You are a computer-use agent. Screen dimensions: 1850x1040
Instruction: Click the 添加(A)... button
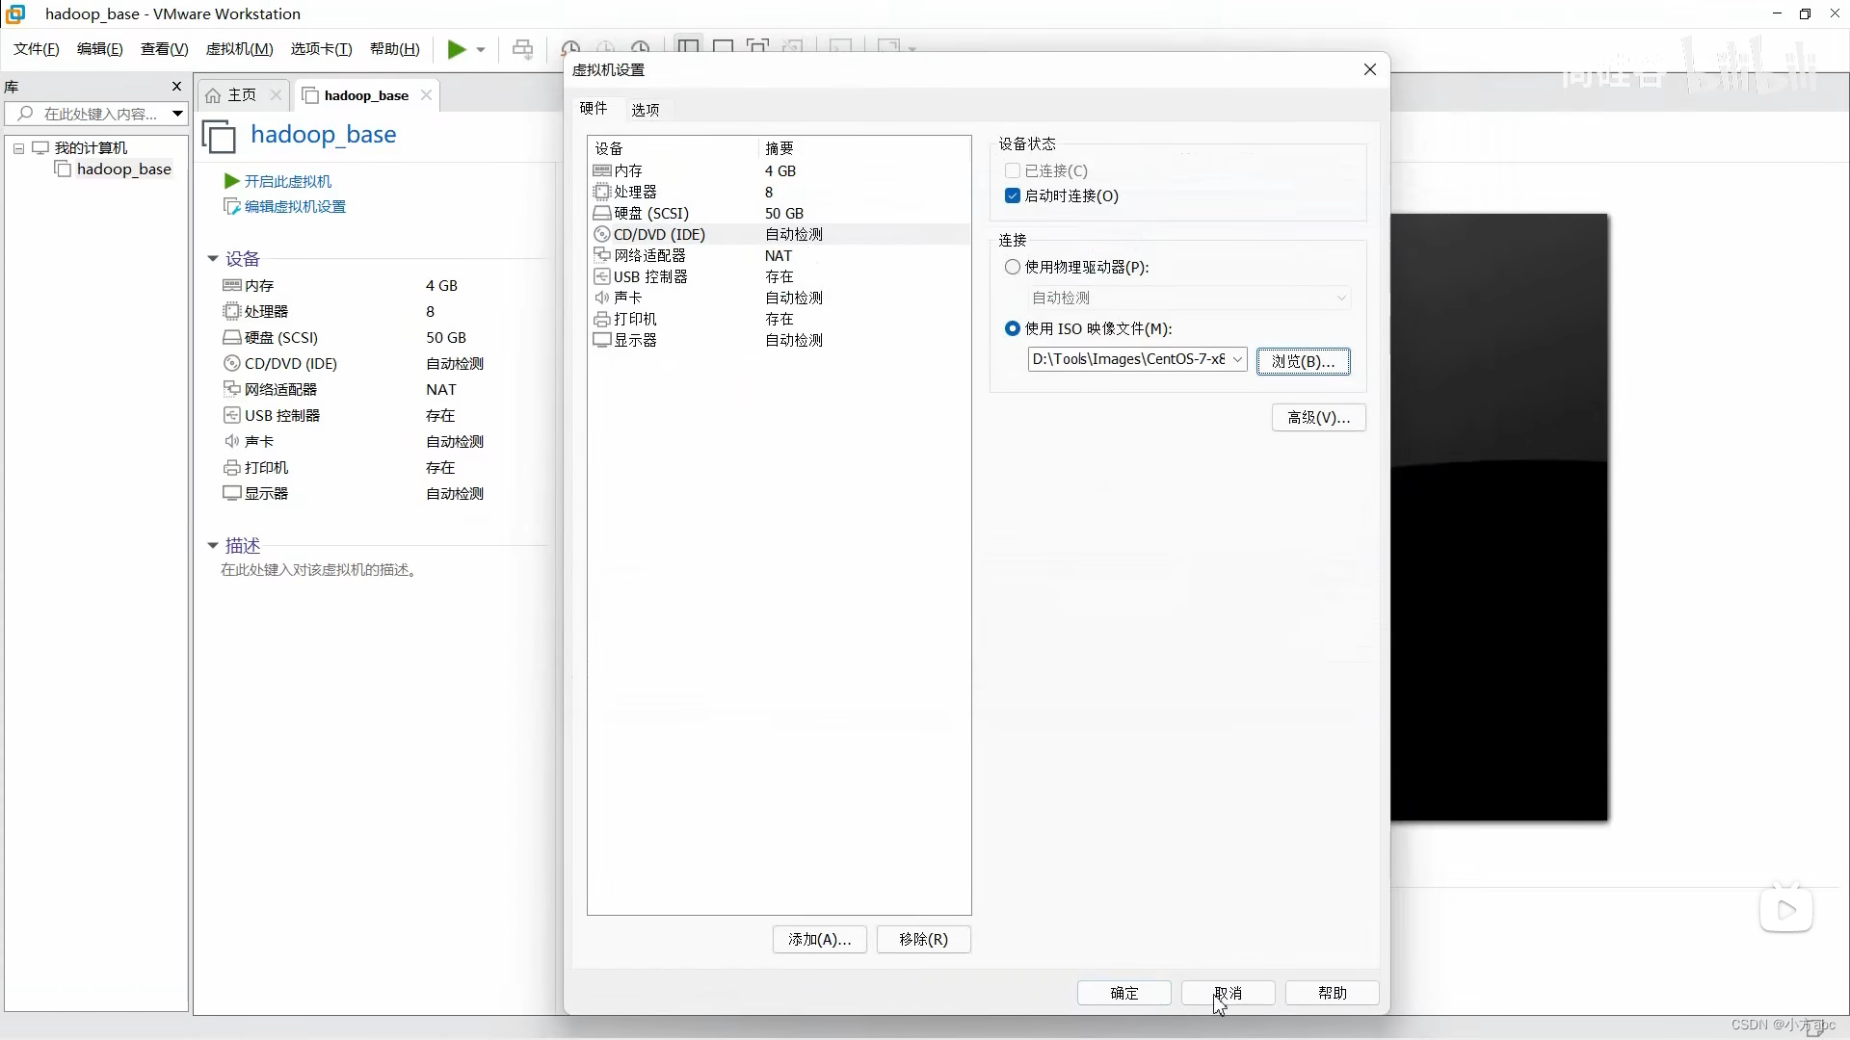coord(820,939)
